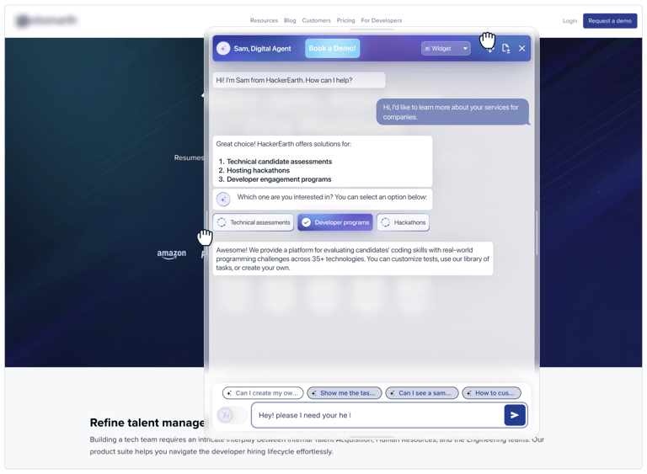
Task: Select the Developer programs option
Action: point(335,222)
